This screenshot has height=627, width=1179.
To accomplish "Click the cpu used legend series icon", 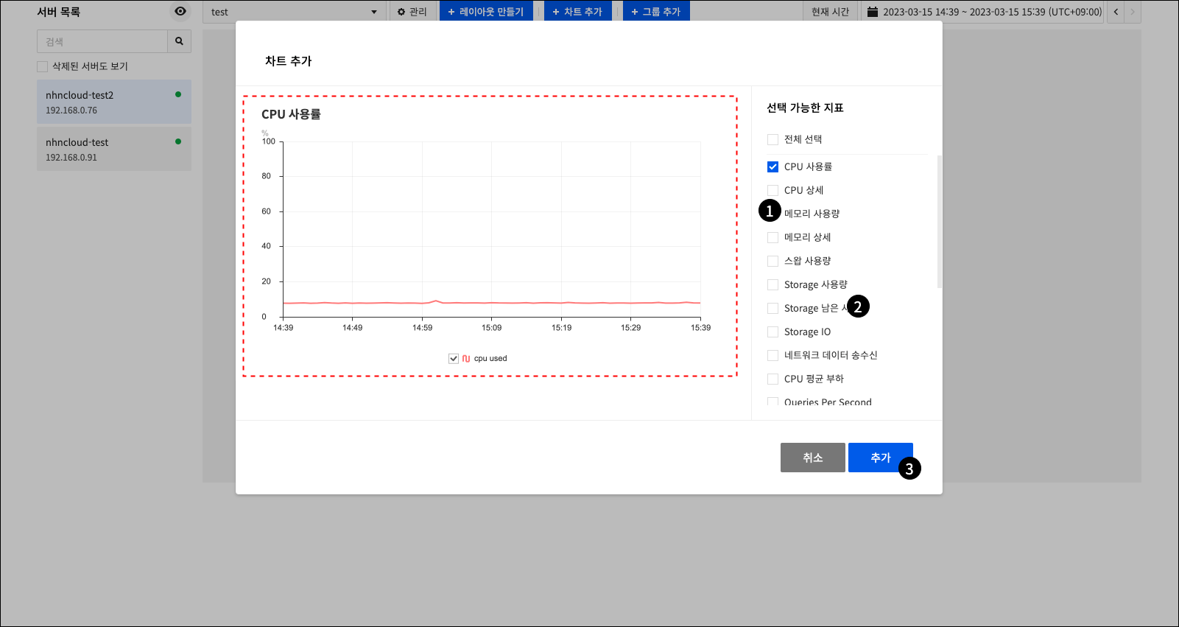I will click(x=466, y=359).
